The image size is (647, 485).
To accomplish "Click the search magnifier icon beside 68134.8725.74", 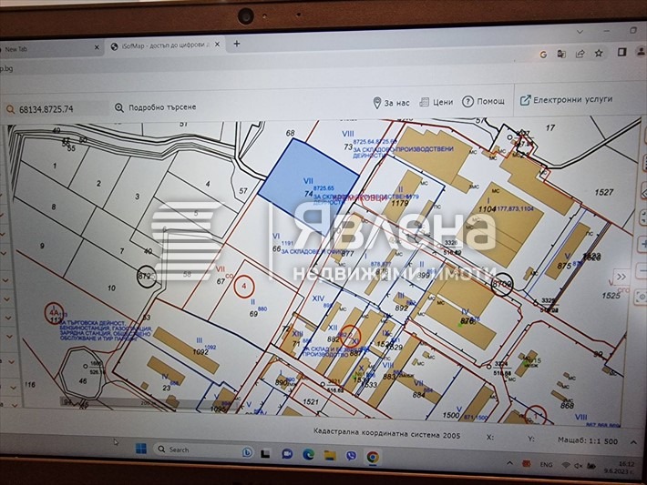I will tap(10, 109).
